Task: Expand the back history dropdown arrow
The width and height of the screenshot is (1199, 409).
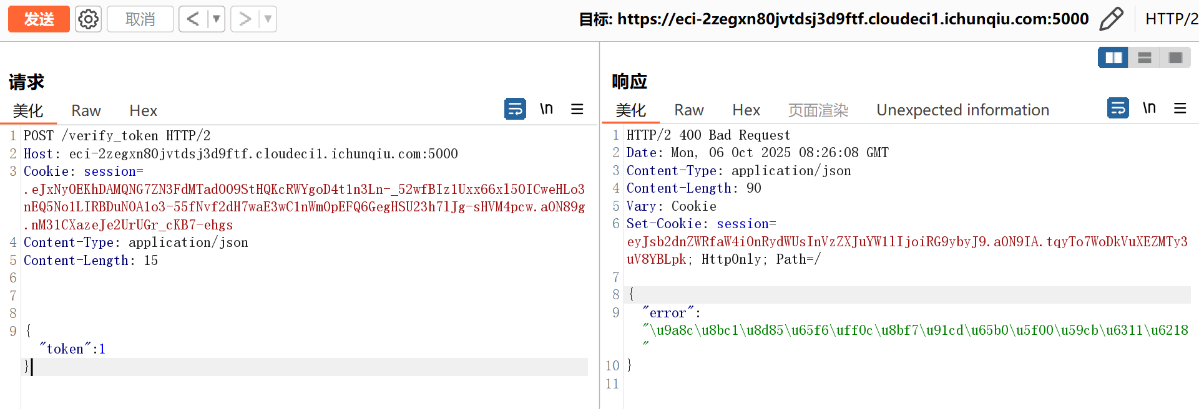Action: pos(217,19)
